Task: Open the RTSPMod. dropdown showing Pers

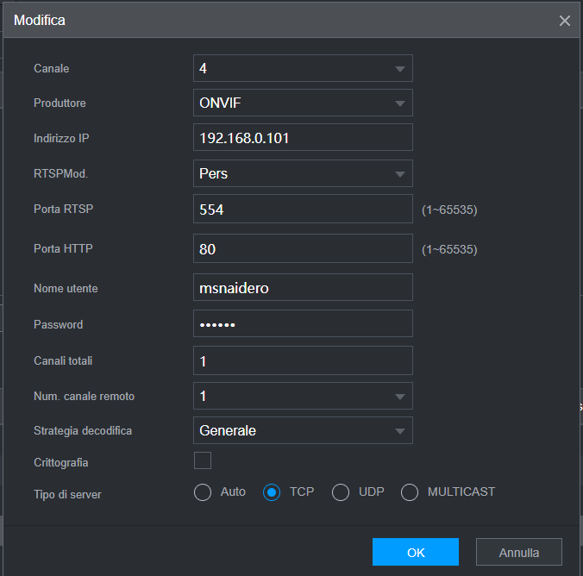Action: click(303, 173)
